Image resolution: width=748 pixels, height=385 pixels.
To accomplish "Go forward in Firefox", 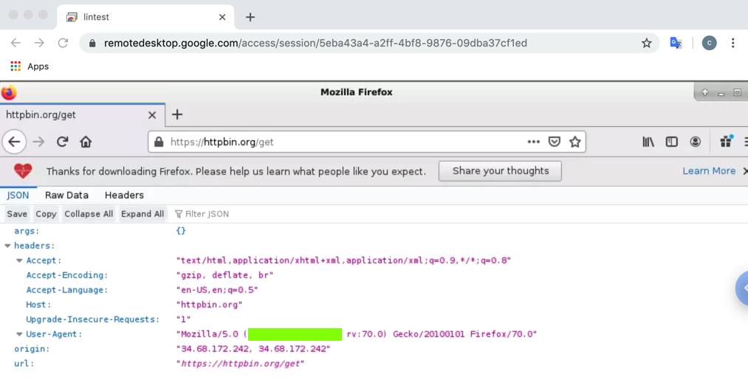I will 38,142.
